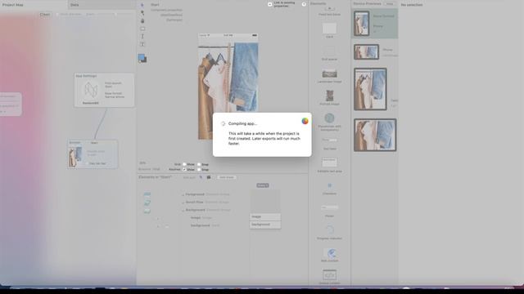Select the second tool below the arrow tool
Image resolution: width=524 pixels, height=294 pixels.
142,13
